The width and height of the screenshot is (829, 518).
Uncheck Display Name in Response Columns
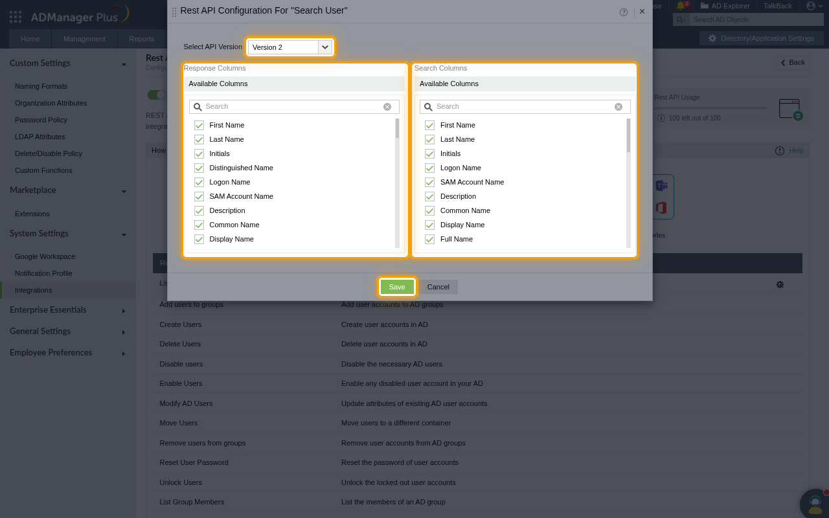point(199,239)
